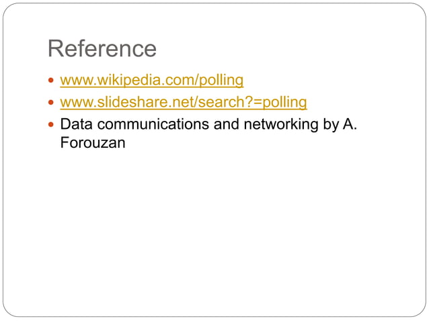The width and height of the screenshot is (429, 321).
Task: Click the "Reference" slide title
Action: 102,48
